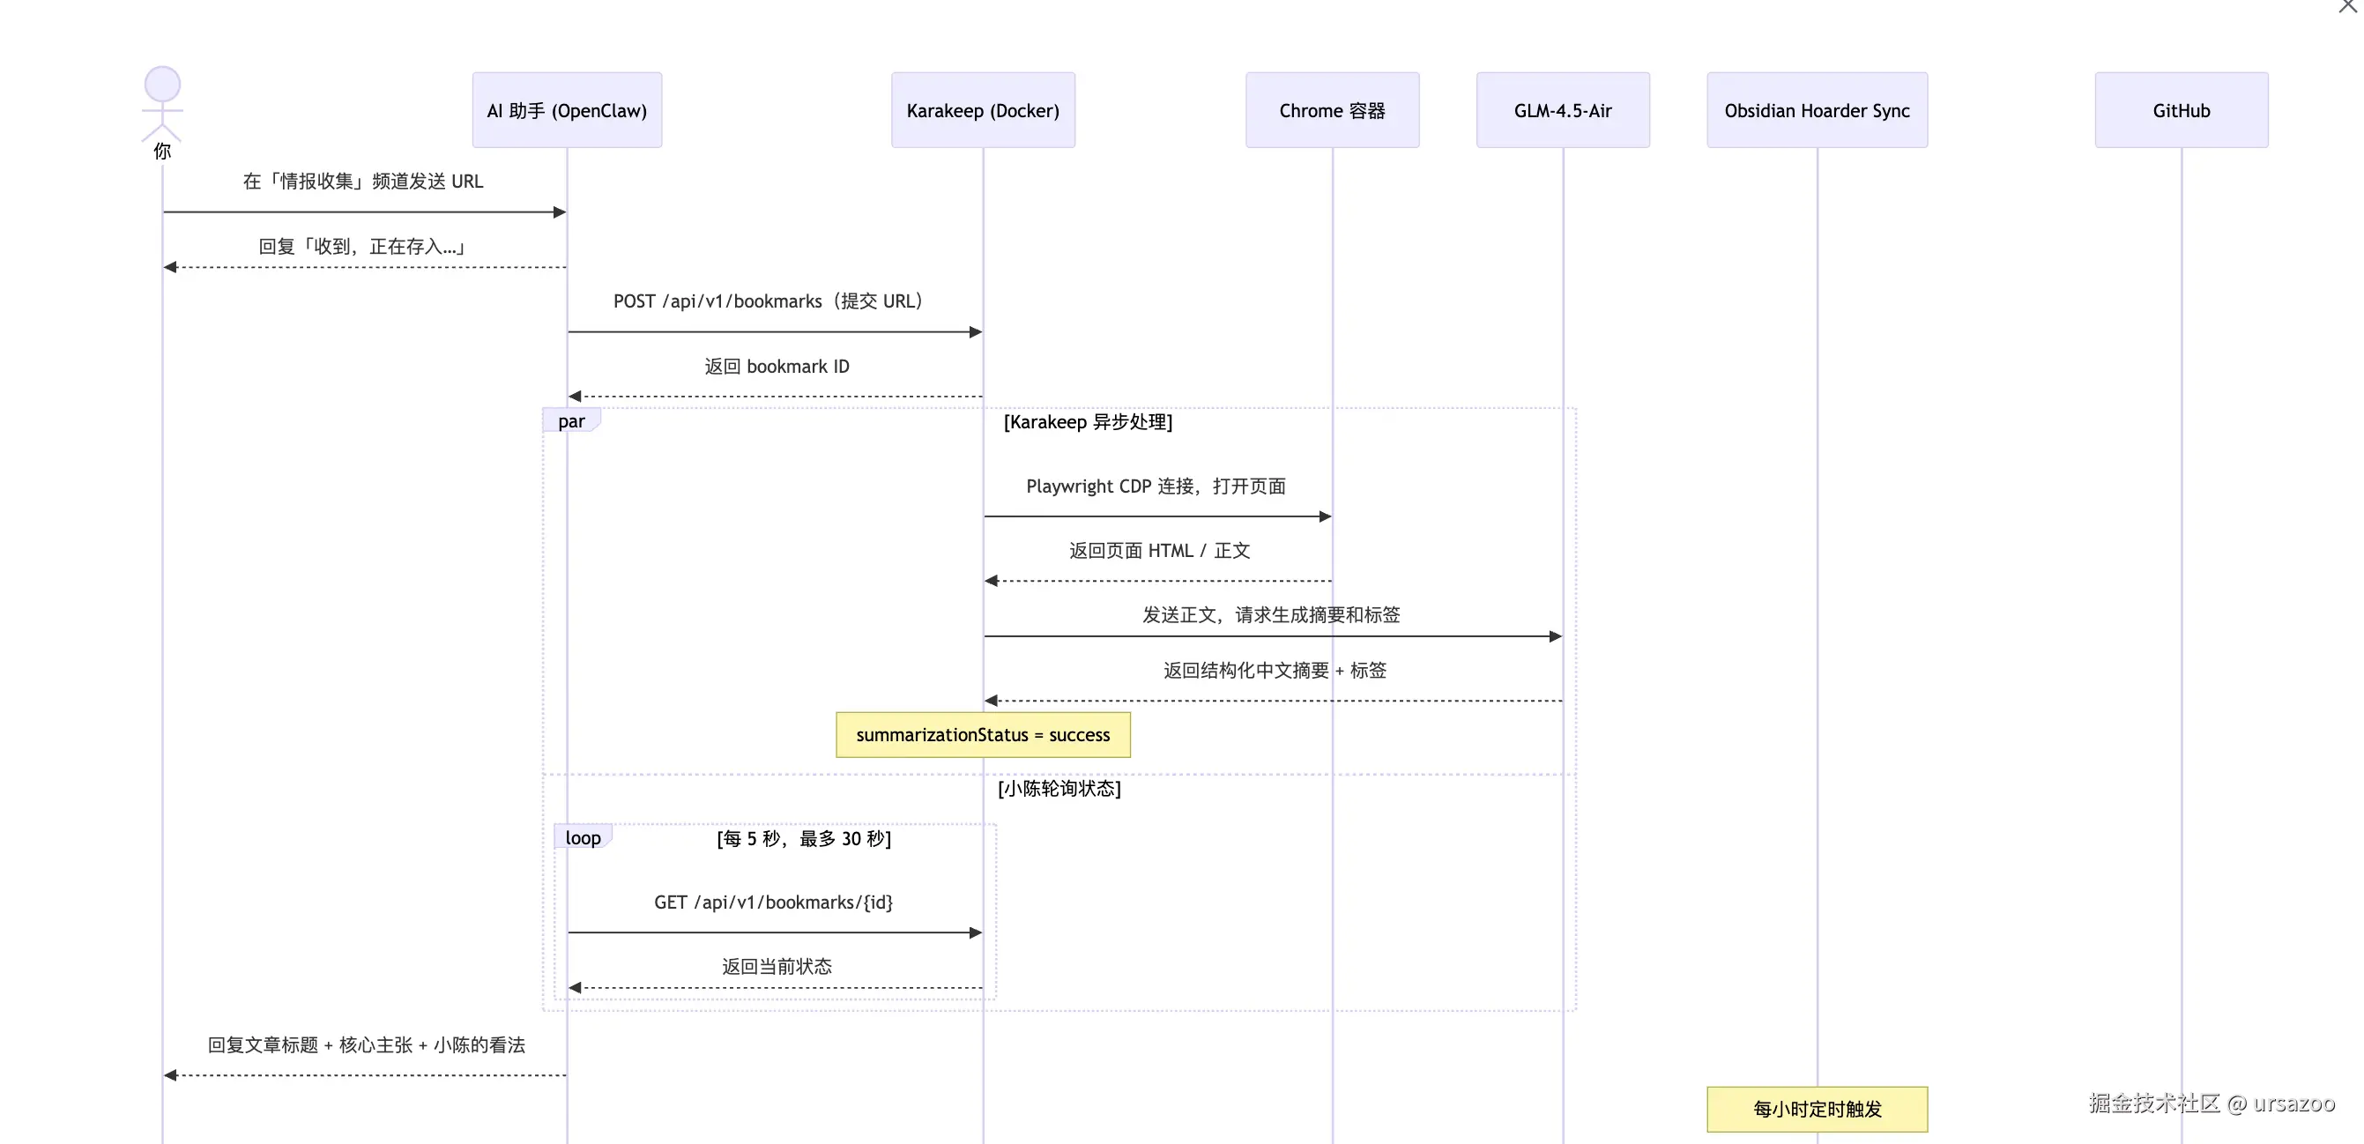
Task: Click the [每 5 秒，最多 30 秒] loop condition
Action: (x=803, y=838)
